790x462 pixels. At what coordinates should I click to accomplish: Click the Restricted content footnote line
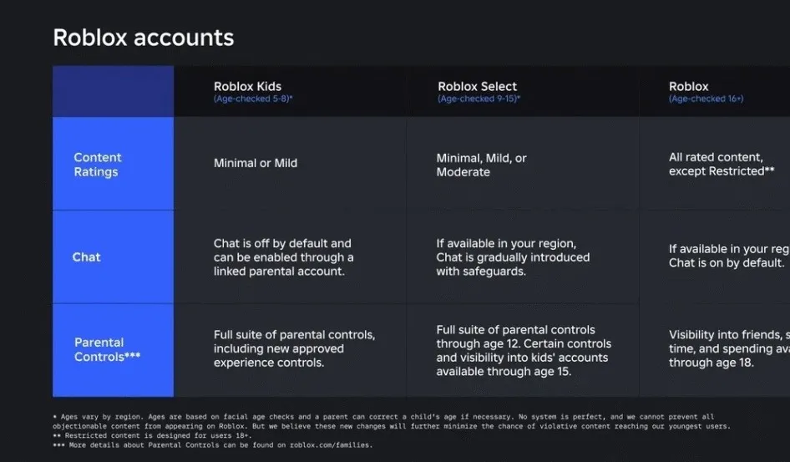coord(152,436)
